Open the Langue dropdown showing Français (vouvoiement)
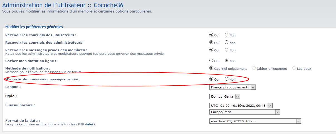 coord(232,87)
